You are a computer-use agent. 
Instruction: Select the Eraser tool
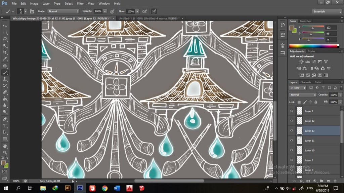(5, 92)
